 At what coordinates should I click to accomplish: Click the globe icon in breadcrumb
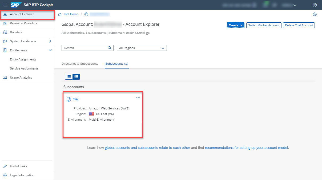point(86,14)
